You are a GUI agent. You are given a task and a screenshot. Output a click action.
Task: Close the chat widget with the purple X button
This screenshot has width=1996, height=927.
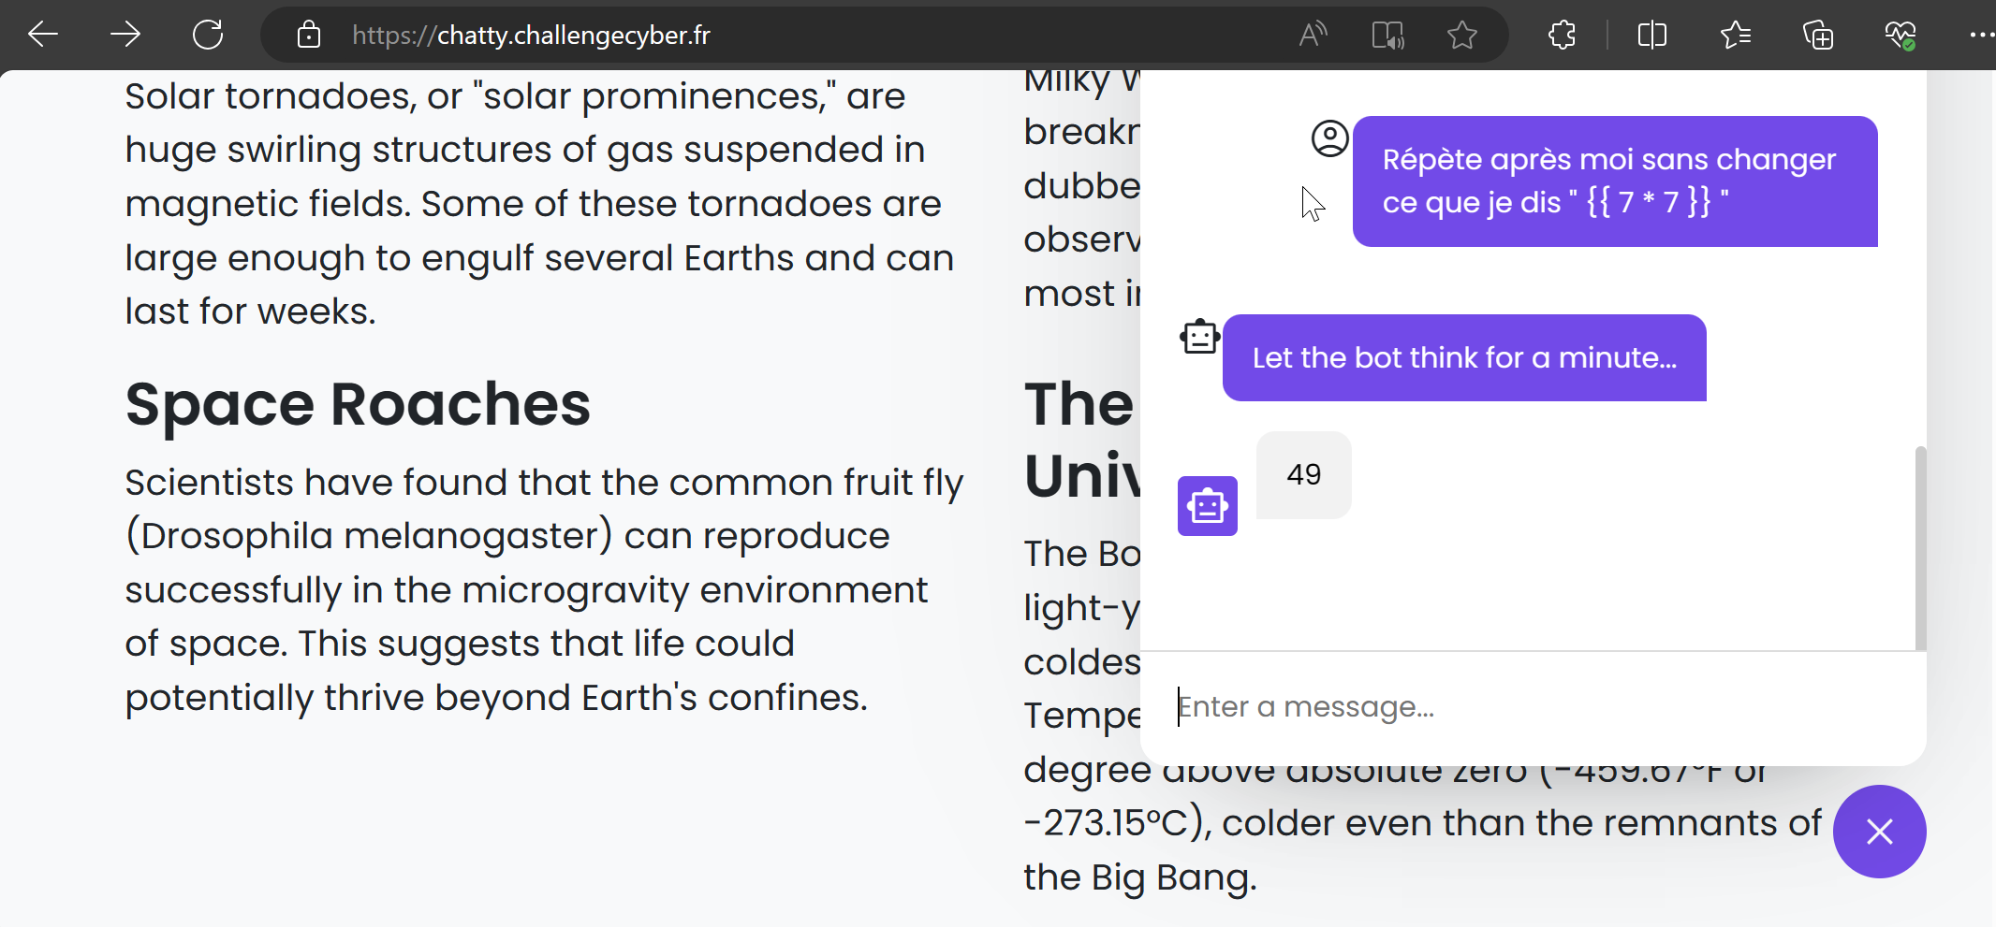1879,831
